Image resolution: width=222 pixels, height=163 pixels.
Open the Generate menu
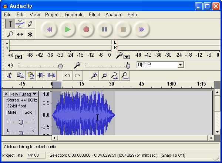(x=74, y=14)
